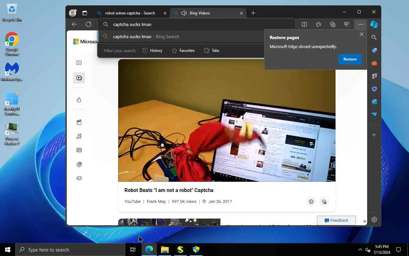The height and width of the screenshot is (256, 409).
Task: Open Windows Security shield on taskbar
Action: pyautogui.click(x=196, y=250)
